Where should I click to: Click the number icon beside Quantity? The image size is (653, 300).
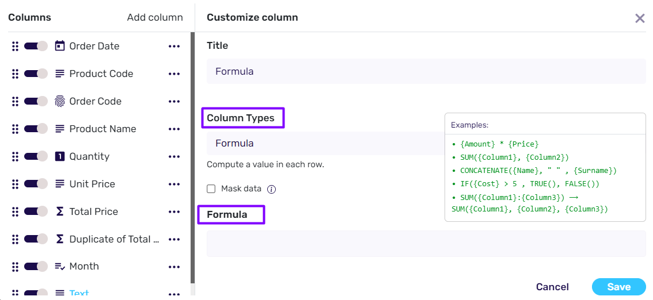(60, 156)
